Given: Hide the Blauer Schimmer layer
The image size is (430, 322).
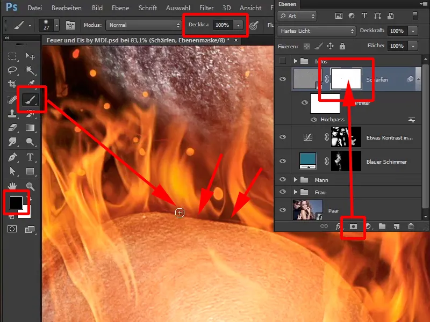Looking at the screenshot, I should click(x=283, y=161).
